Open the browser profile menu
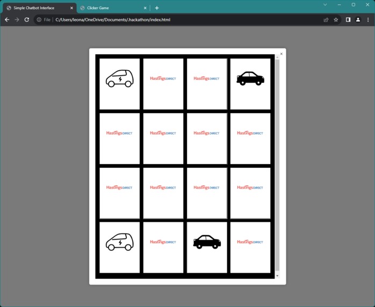This screenshot has height=307, width=375. tap(358, 20)
